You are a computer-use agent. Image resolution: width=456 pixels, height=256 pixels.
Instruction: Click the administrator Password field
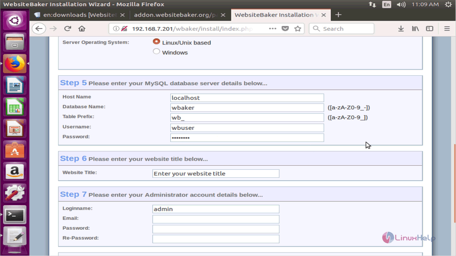tap(216, 229)
